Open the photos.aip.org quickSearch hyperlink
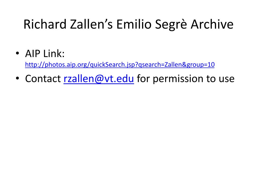The width and height of the screenshot is (257, 193). 120,65
